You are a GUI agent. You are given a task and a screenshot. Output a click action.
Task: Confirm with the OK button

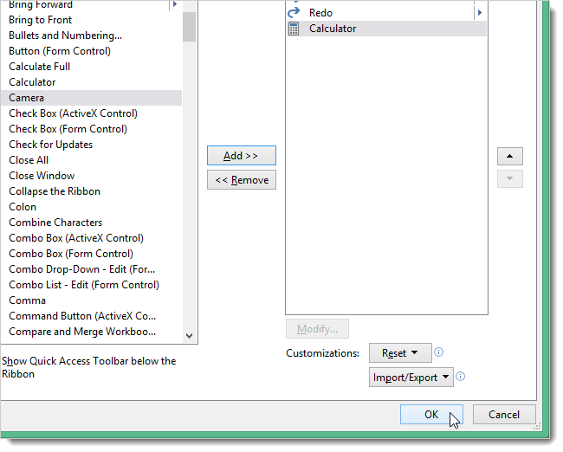431,414
